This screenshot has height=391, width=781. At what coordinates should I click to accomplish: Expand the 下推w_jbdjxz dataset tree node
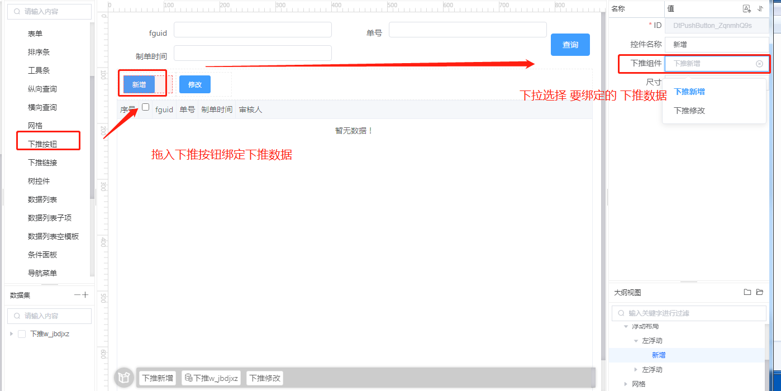click(12, 334)
